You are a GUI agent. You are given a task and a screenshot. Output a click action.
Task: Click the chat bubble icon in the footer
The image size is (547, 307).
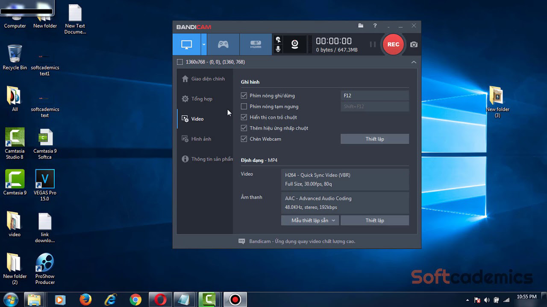[241, 241]
